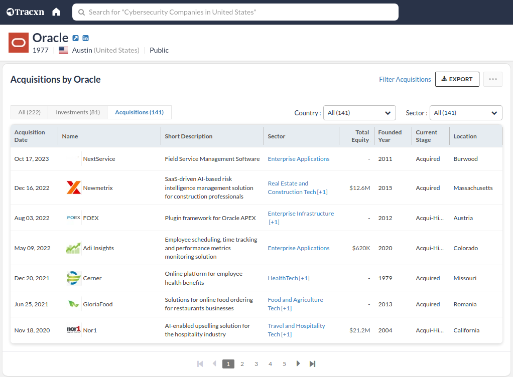Click the FOEX logo

74,218
